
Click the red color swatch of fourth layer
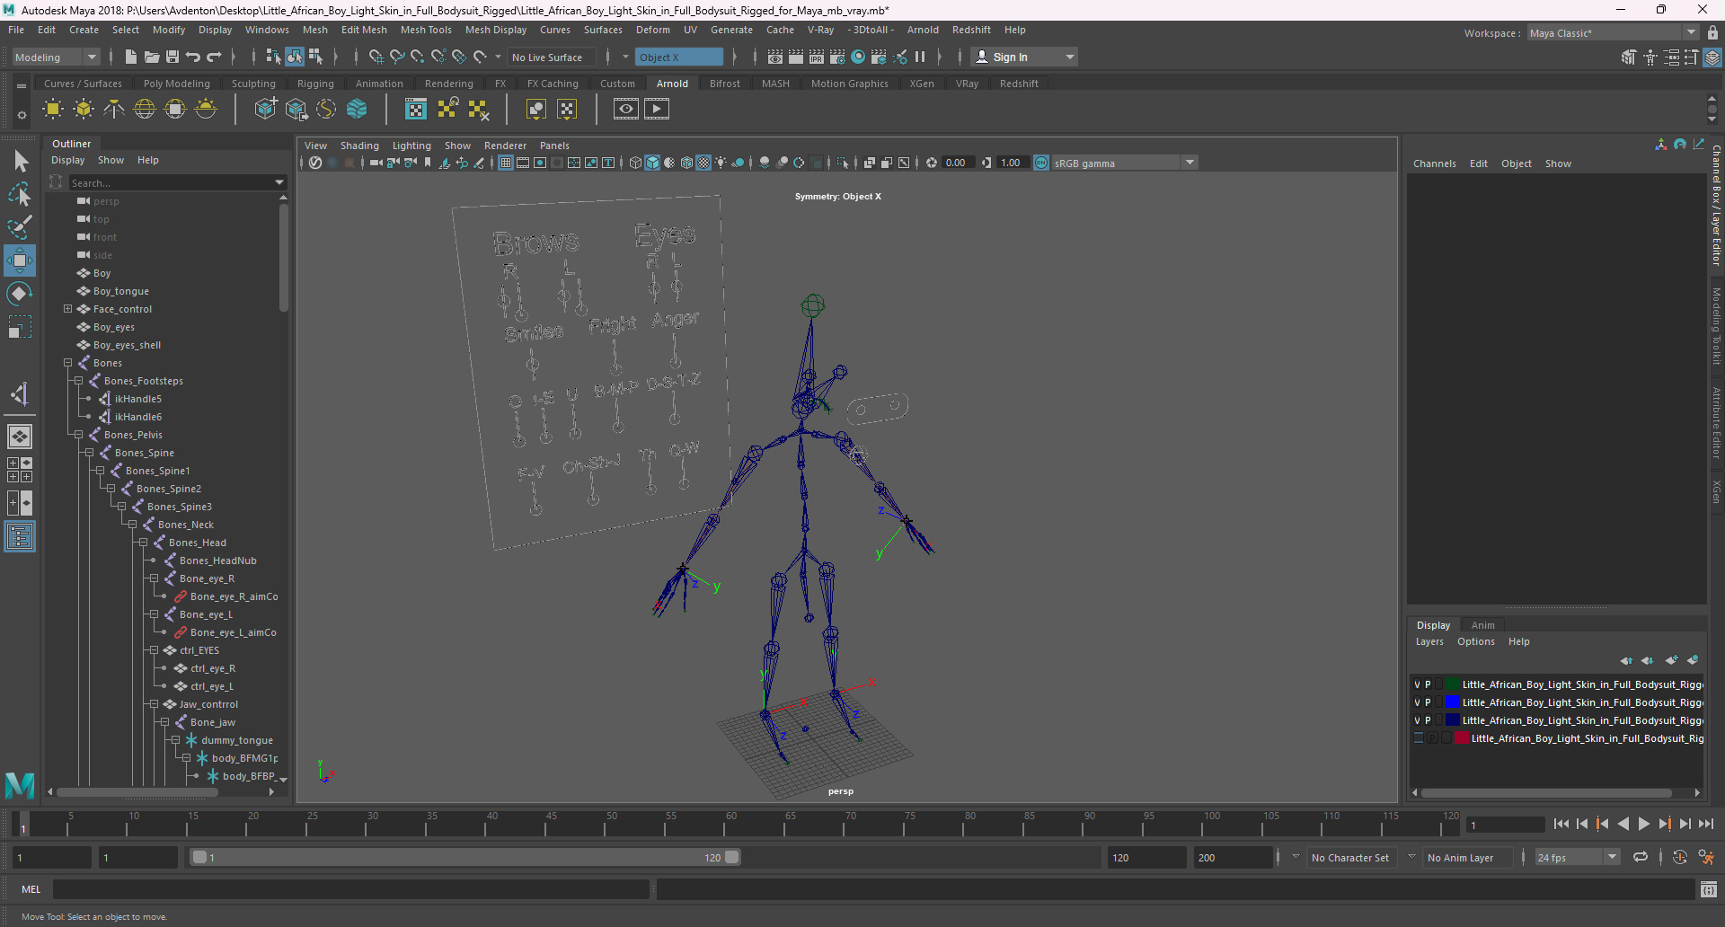[1462, 738]
